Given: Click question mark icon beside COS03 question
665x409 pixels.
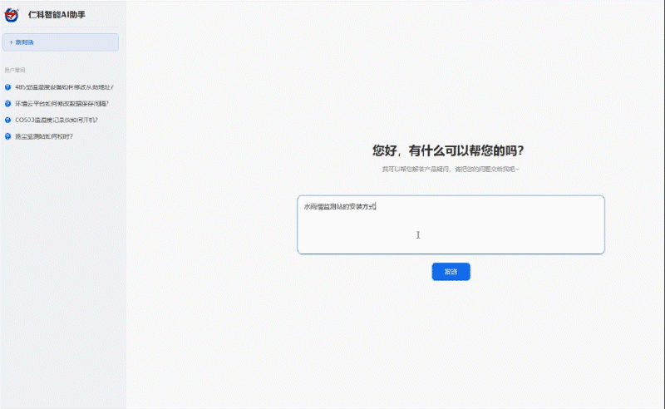Looking at the screenshot, I should (7, 120).
